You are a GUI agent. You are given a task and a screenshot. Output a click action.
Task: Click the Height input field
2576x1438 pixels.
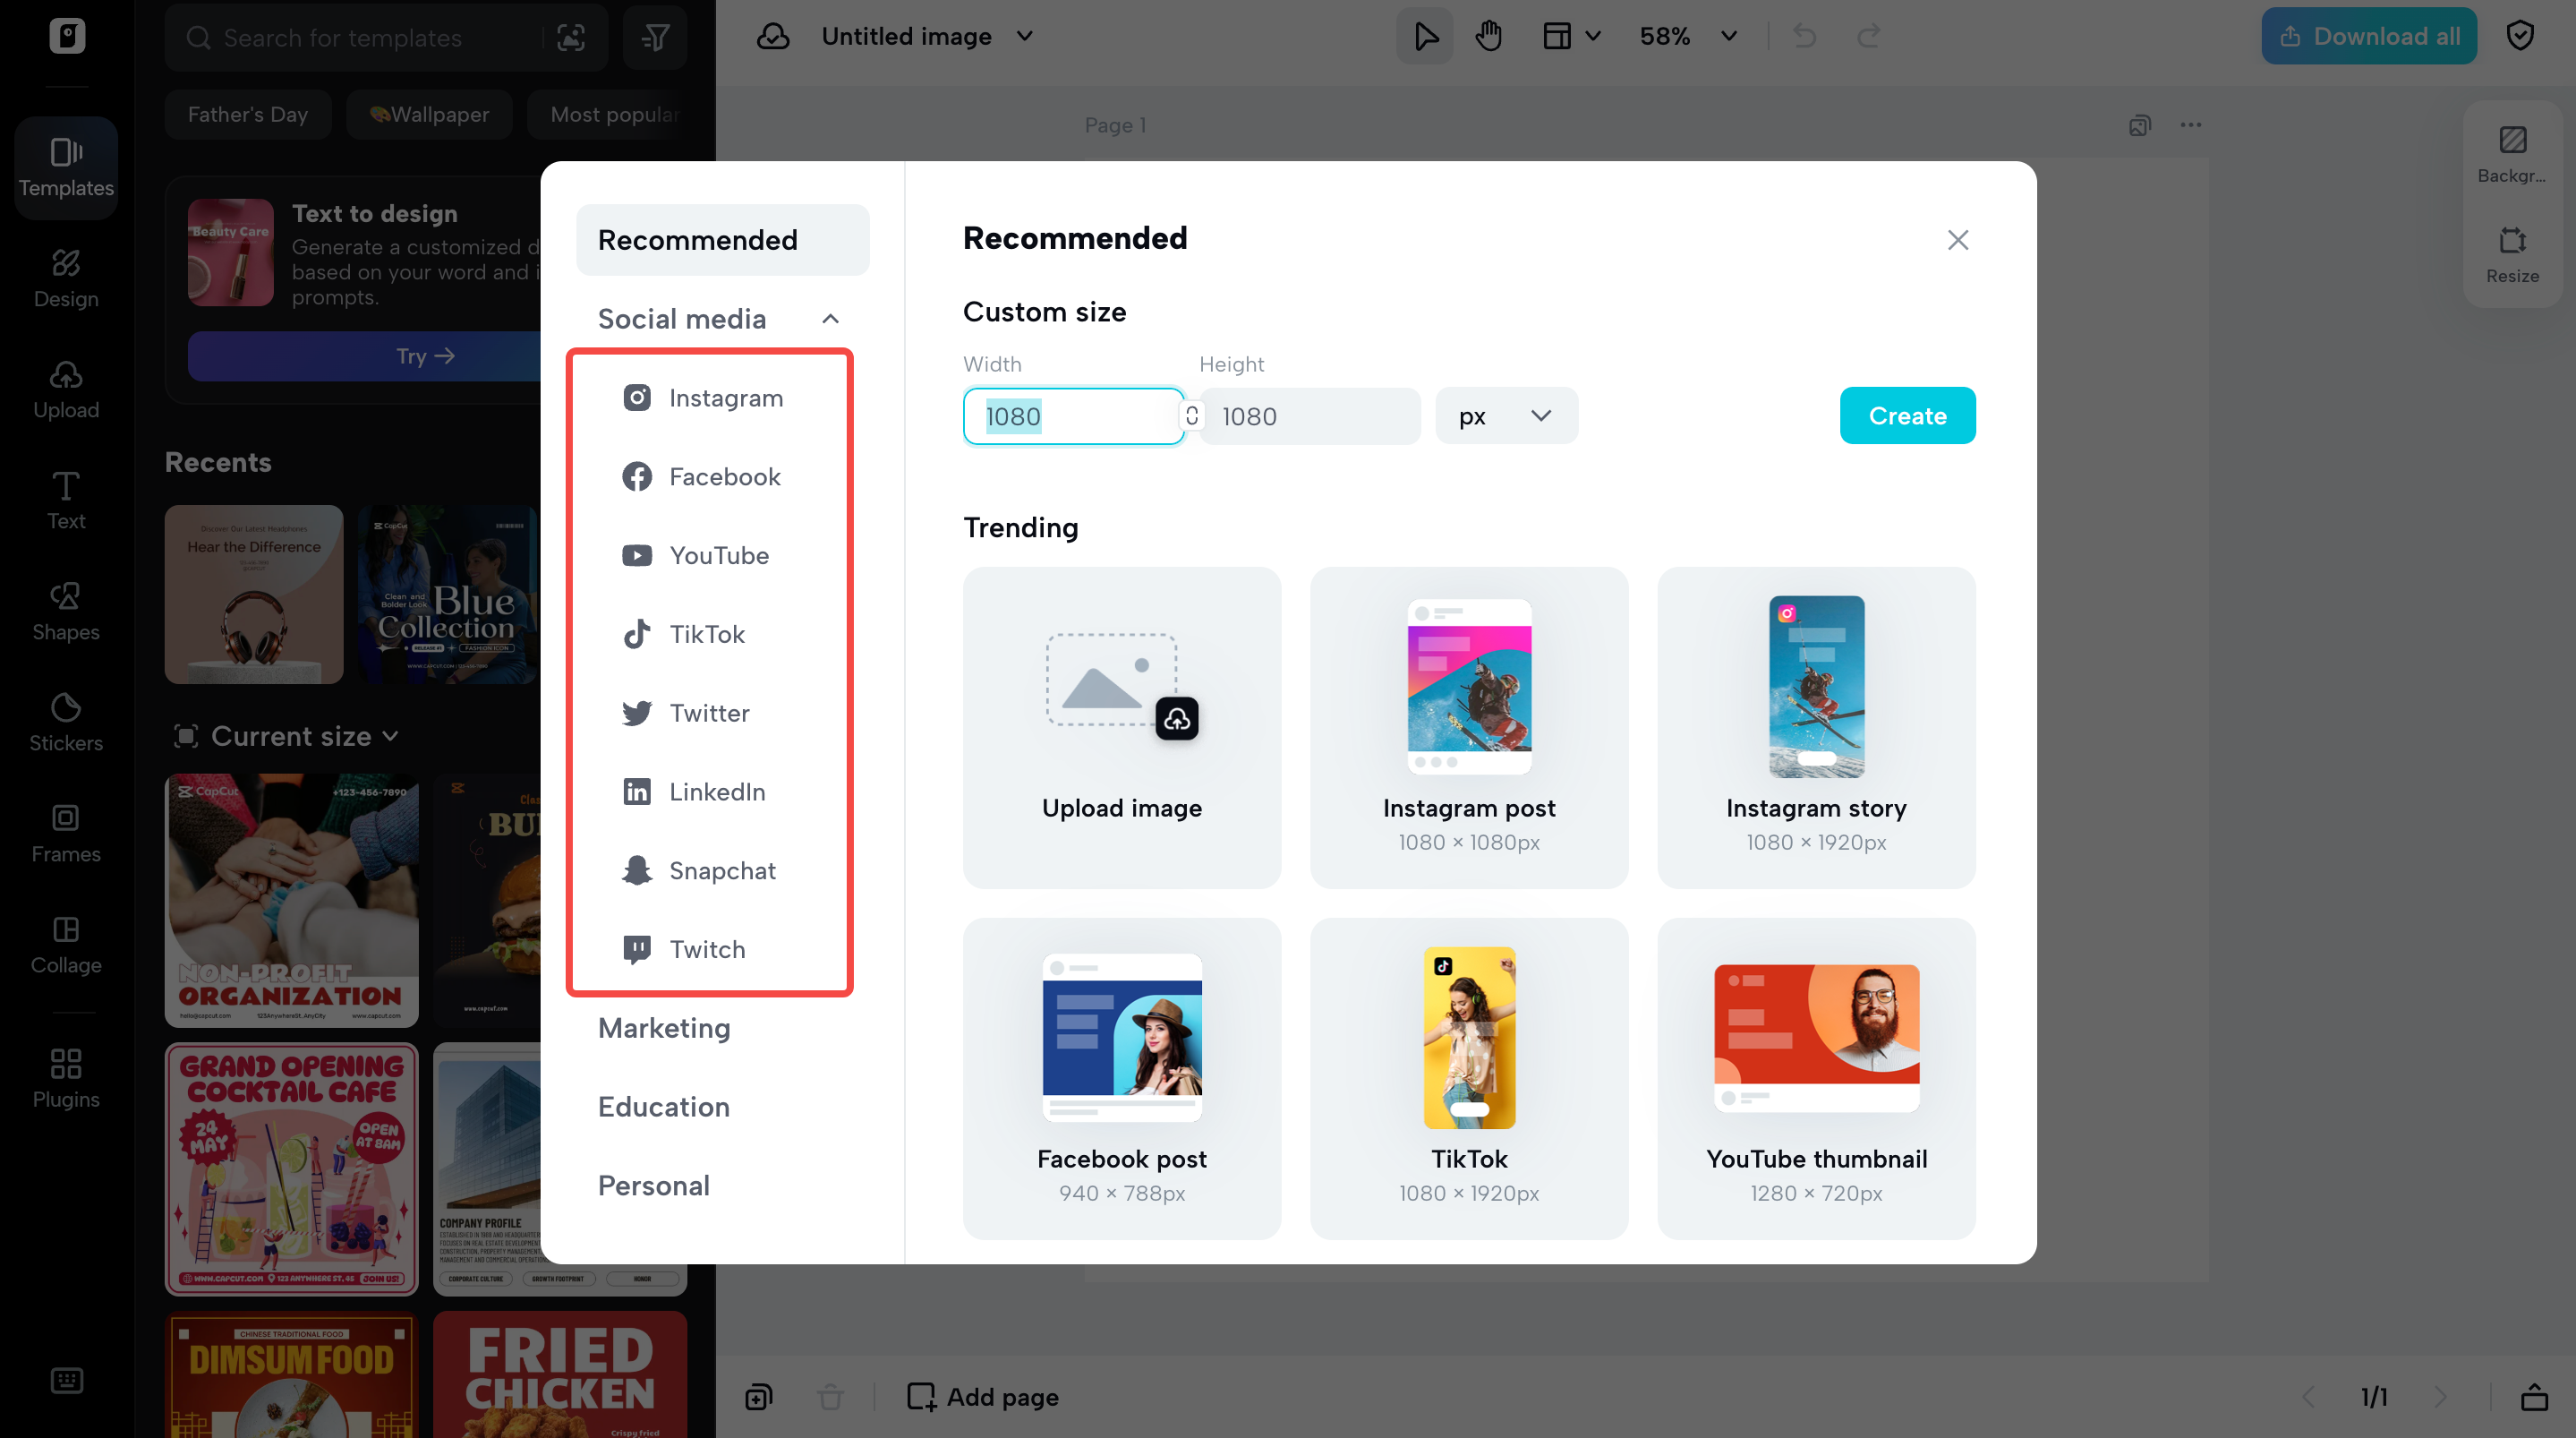[x=1309, y=415]
